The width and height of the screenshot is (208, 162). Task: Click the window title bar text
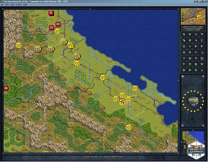(x=35, y=1)
